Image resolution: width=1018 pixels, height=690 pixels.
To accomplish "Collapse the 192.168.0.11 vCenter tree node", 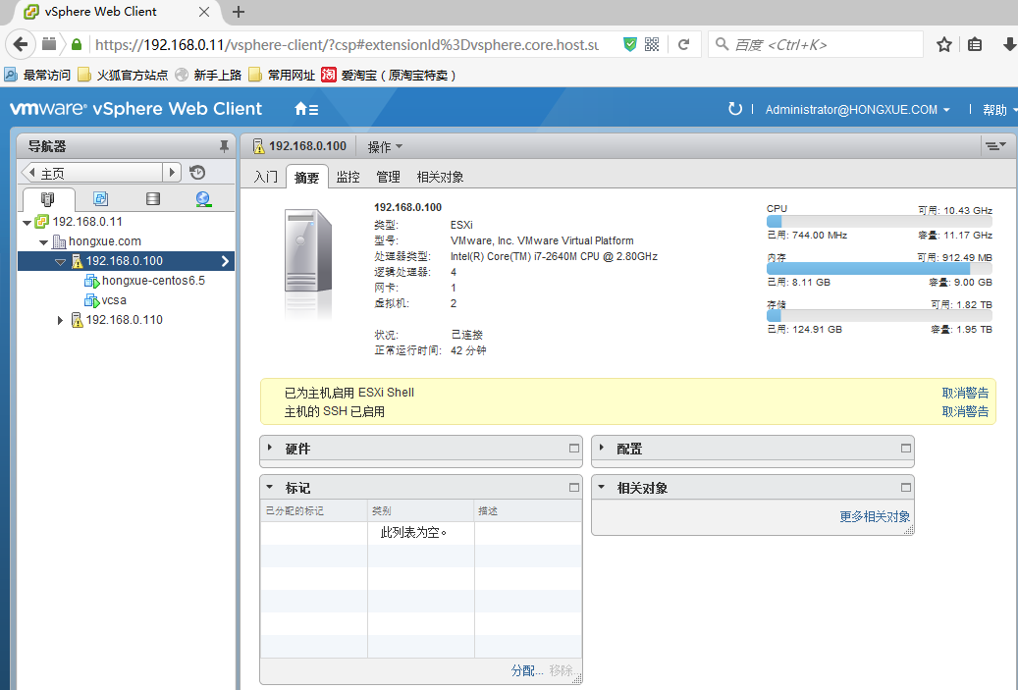I will tap(27, 222).
